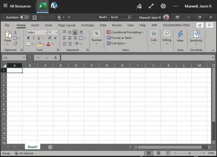The image size is (217, 157).
Task: Toggle Underline formatting
Action: (x=39, y=38)
